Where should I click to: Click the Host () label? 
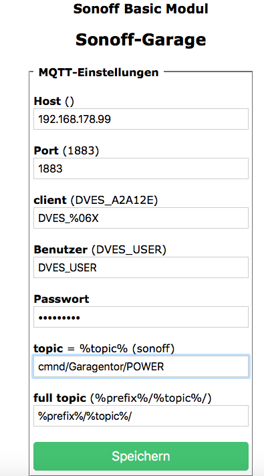[x=53, y=101]
